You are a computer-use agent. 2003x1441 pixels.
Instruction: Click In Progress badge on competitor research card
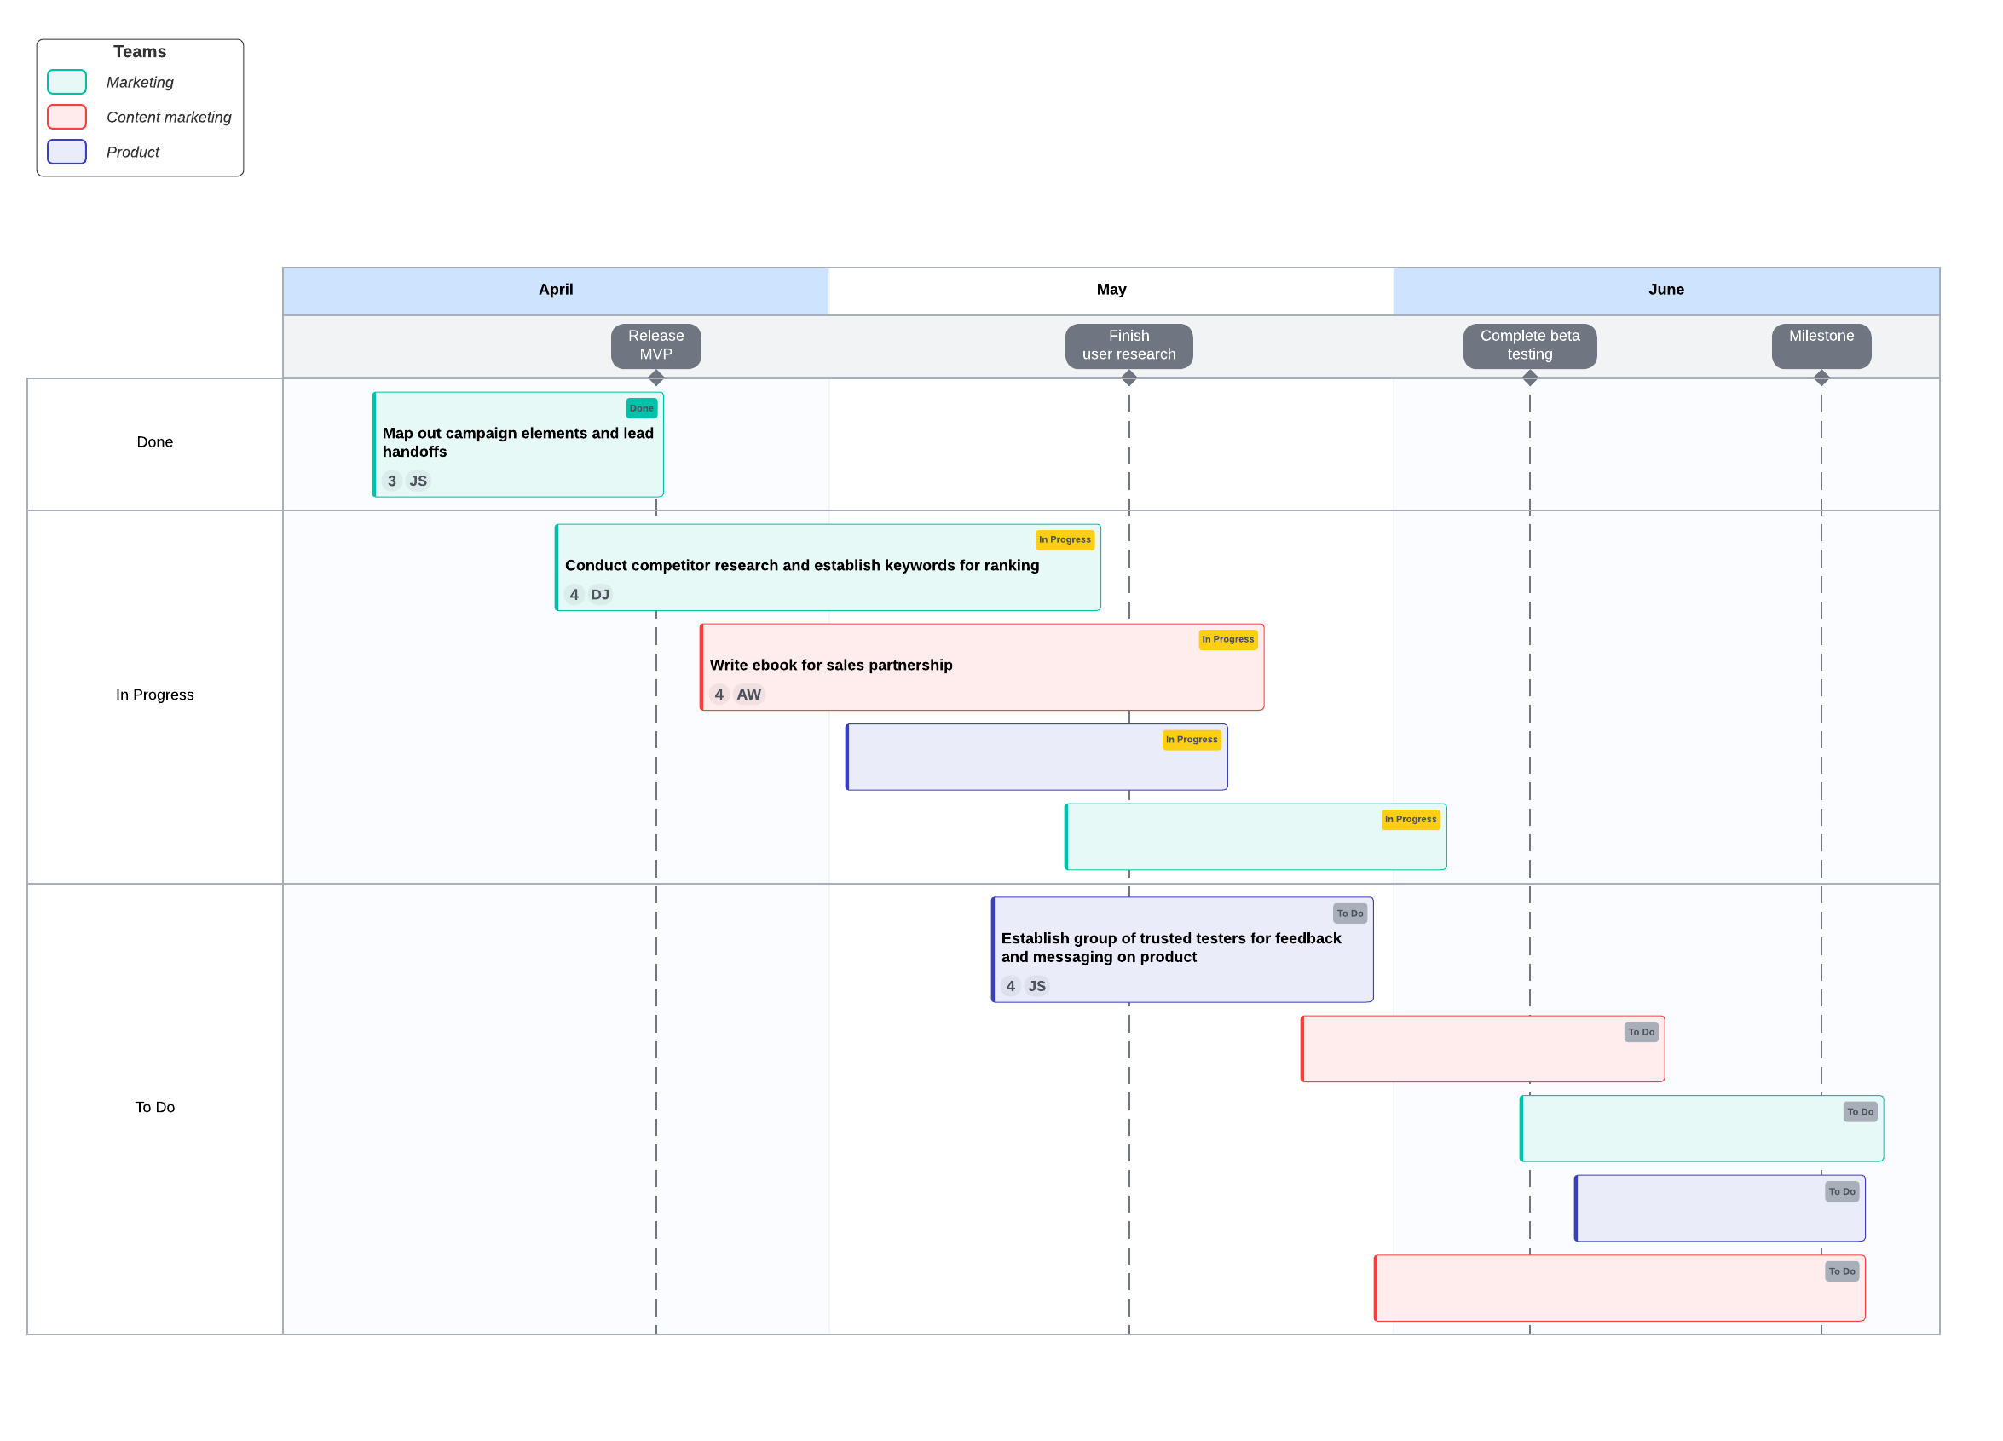[x=1065, y=539]
